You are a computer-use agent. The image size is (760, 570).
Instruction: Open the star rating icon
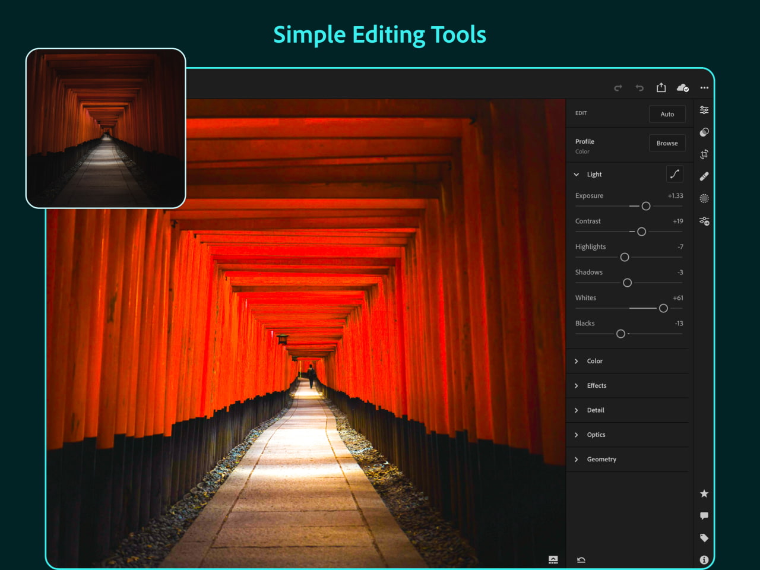704,493
